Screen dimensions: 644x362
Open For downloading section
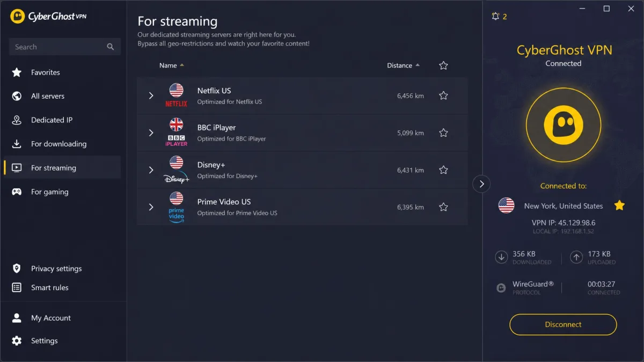click(x=62, y=144)
